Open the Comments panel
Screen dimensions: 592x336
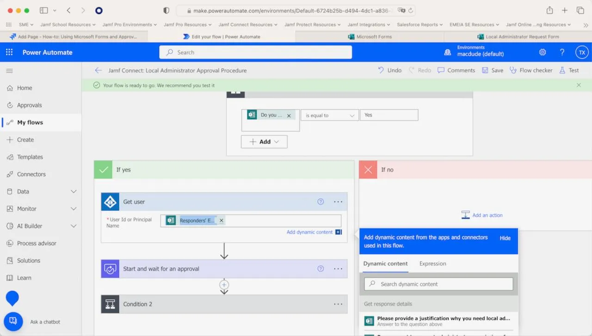point(456,70)
